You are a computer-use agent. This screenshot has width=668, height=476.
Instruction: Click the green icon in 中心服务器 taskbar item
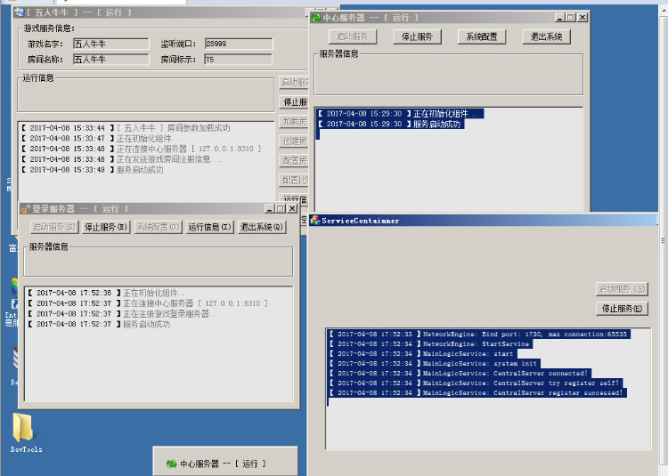[170, 464]
